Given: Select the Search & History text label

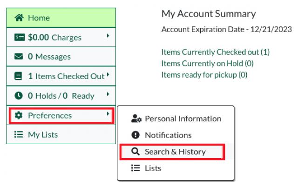Looking at the screenshot, I should [x=175, y=152].
